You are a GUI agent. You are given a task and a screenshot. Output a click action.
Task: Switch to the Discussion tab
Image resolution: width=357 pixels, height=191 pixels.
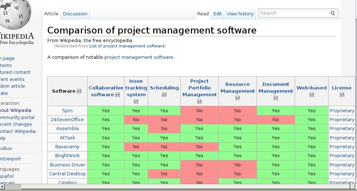tap(75, 14)
